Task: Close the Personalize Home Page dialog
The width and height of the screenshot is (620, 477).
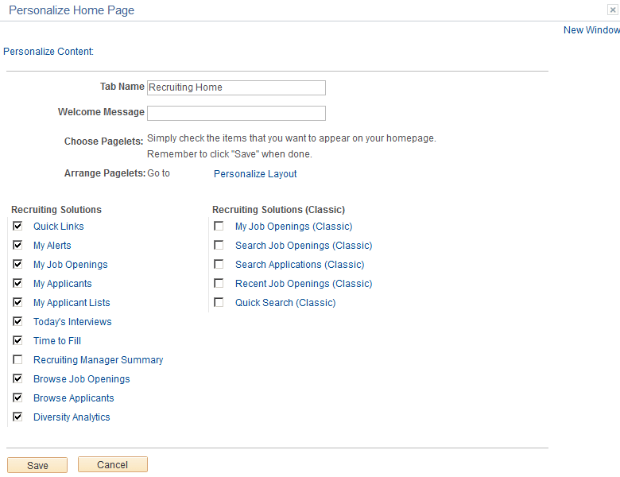Action: tap(612, 10)
